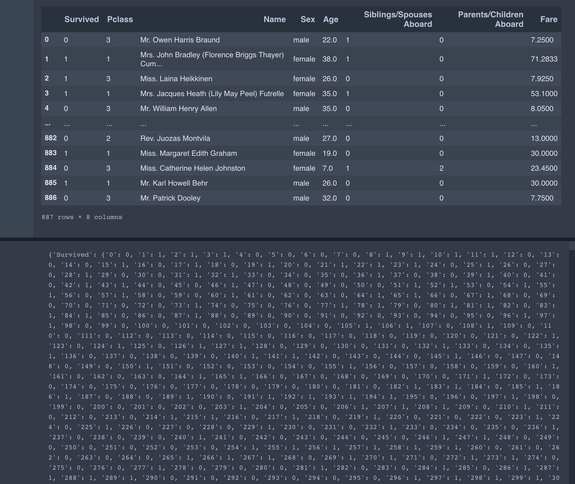
Task: Select the Mr. Patrick Dooley name cell
Action: [170, 198]
